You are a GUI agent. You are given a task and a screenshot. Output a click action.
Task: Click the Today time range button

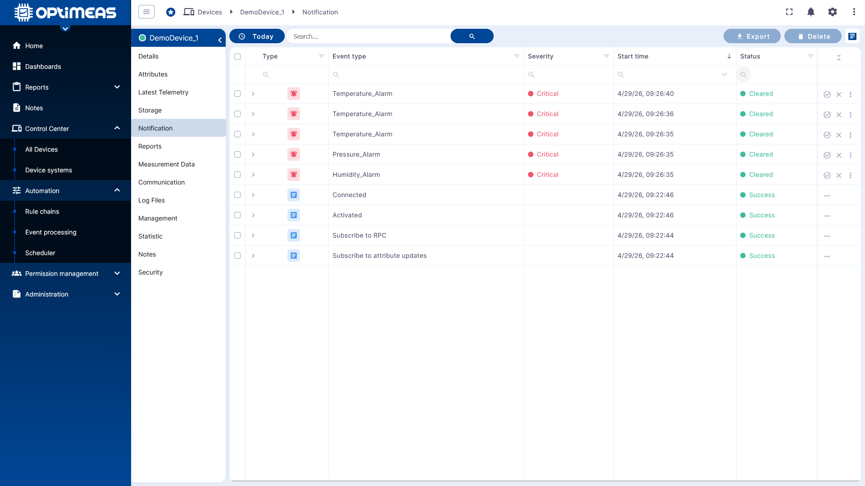pyautogui.click(x=257, y=36)
